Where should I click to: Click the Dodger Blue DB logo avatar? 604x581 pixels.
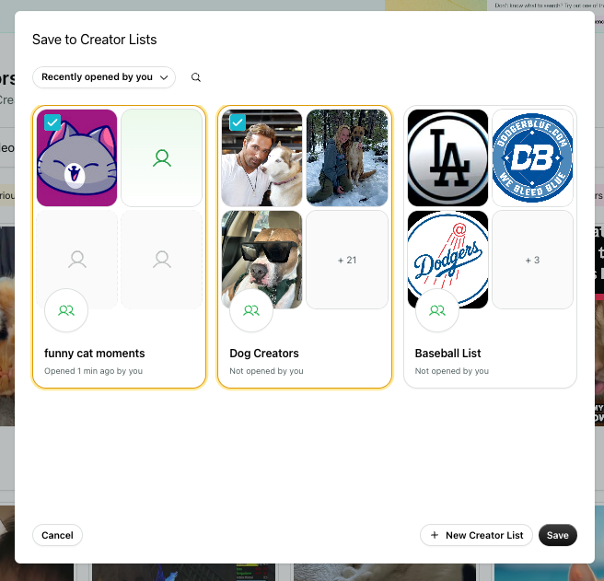pos(532,158)
